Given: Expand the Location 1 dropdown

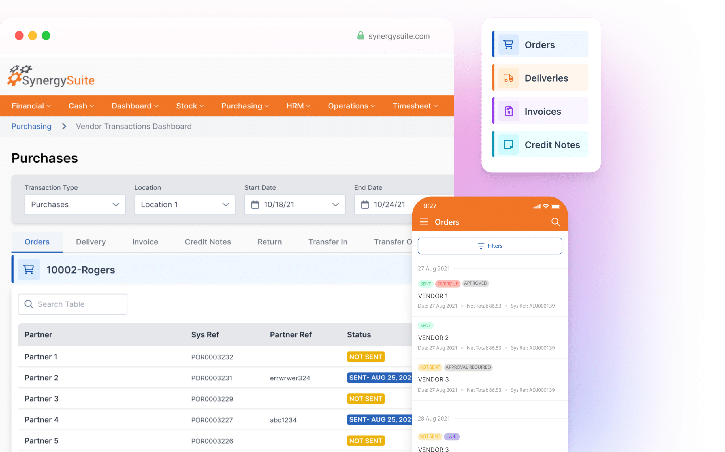Looking at the screenshot, I should click(x=185, y=204).
